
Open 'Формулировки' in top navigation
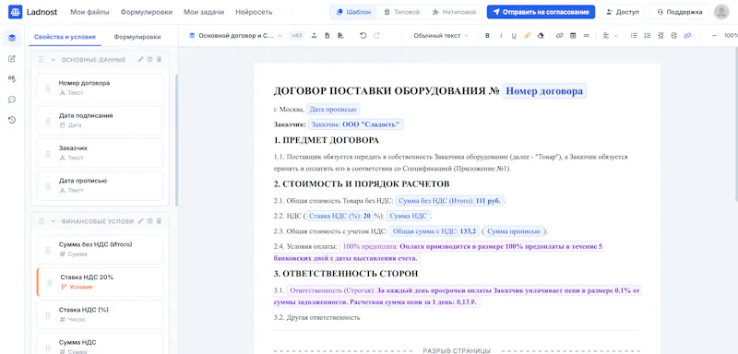click(147, 12)
